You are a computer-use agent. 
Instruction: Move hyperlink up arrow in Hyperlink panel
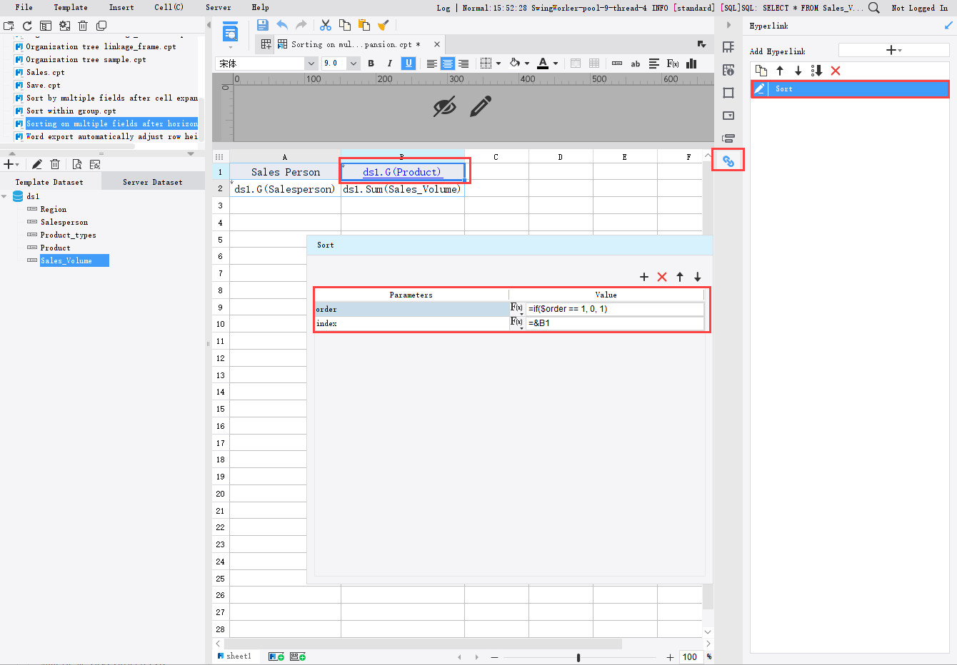[x=780, y=71]
